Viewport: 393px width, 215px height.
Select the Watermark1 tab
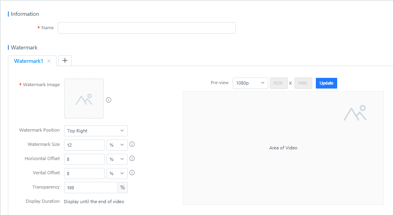28,61
